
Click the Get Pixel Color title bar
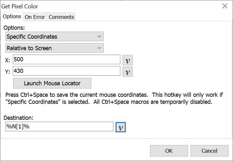pyautogui.click(x=96, y=6)
